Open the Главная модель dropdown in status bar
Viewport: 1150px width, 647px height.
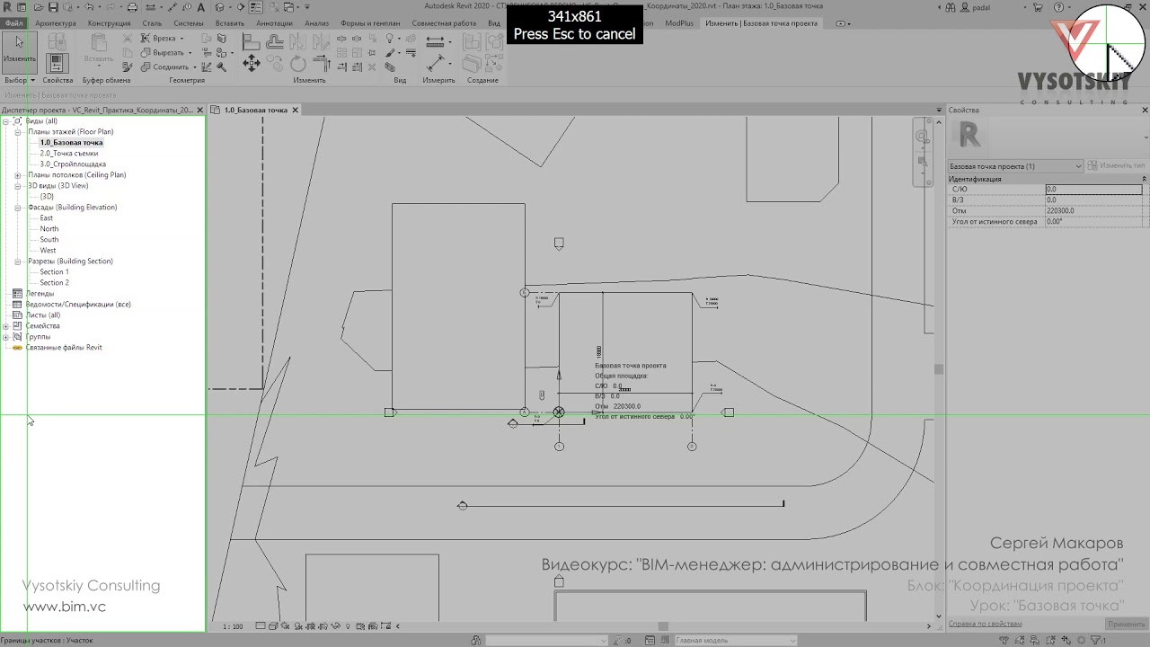click(x=735, y=641)
